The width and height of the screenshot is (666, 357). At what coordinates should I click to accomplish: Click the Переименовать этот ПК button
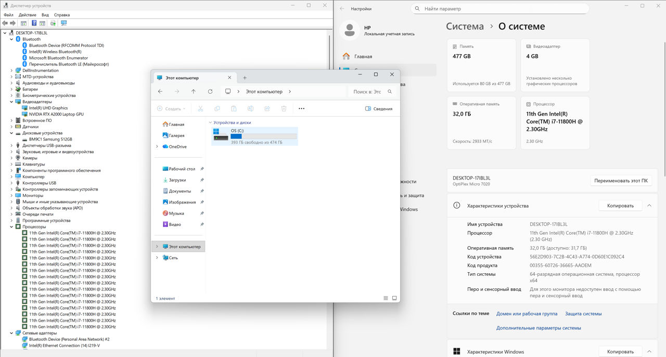pyautogui.click(x=621, y=181)
